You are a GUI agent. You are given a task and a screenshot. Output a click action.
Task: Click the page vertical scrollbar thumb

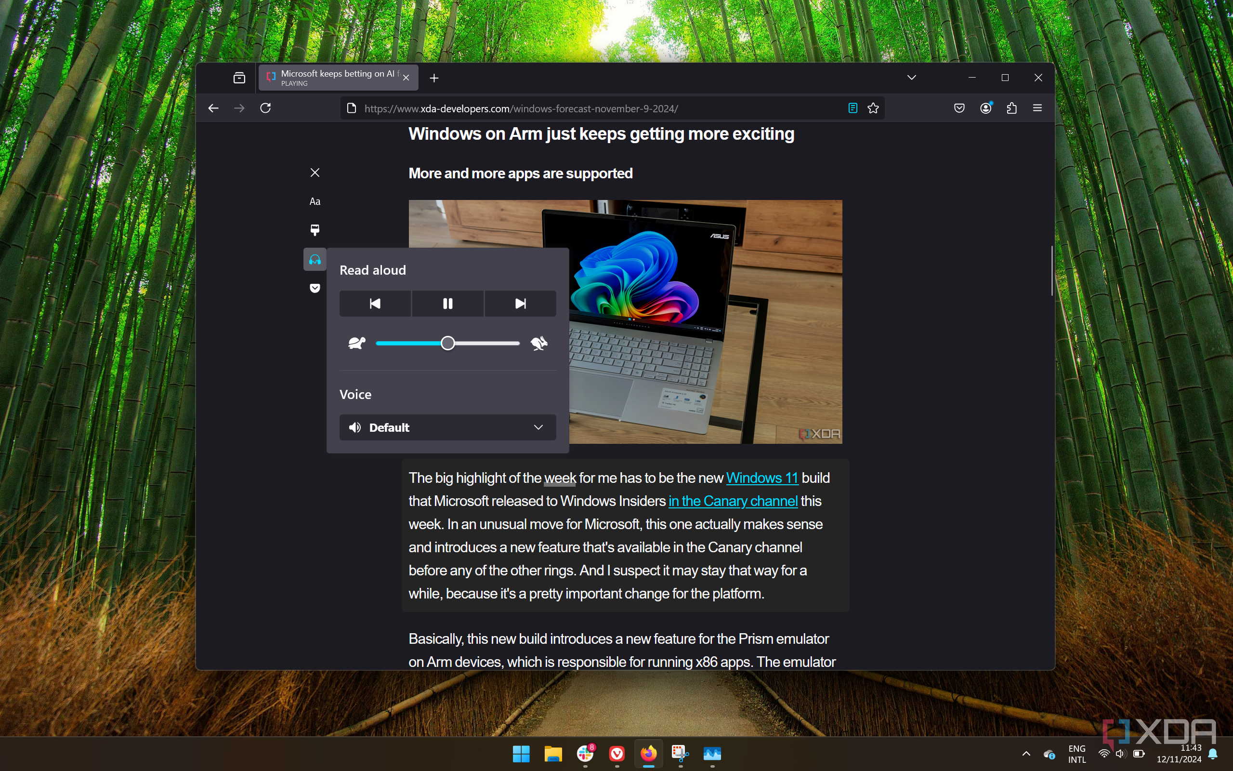tap(1051, 270)
